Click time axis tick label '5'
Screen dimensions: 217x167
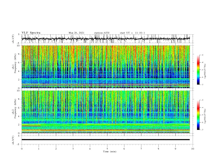(x=107, y=149)
